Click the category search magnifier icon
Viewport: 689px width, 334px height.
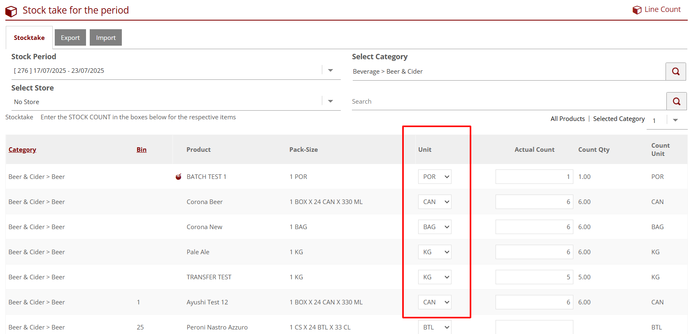point(675,72)
